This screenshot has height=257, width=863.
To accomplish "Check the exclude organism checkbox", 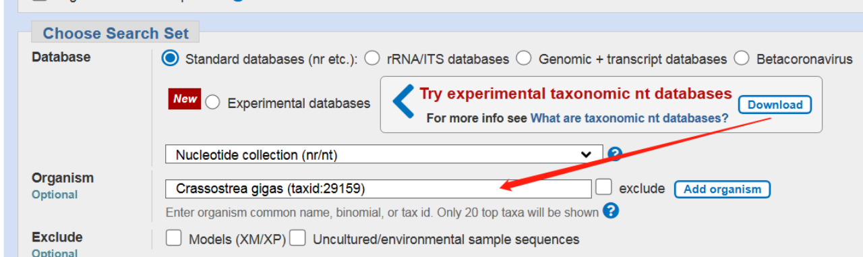I will point(604,186).
